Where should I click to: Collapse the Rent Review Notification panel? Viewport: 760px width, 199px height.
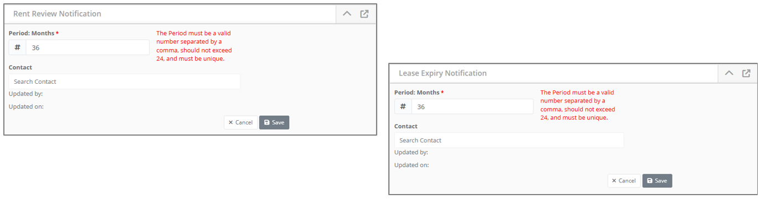[347, 14]
